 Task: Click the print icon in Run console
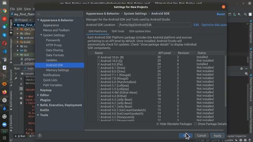21,98
